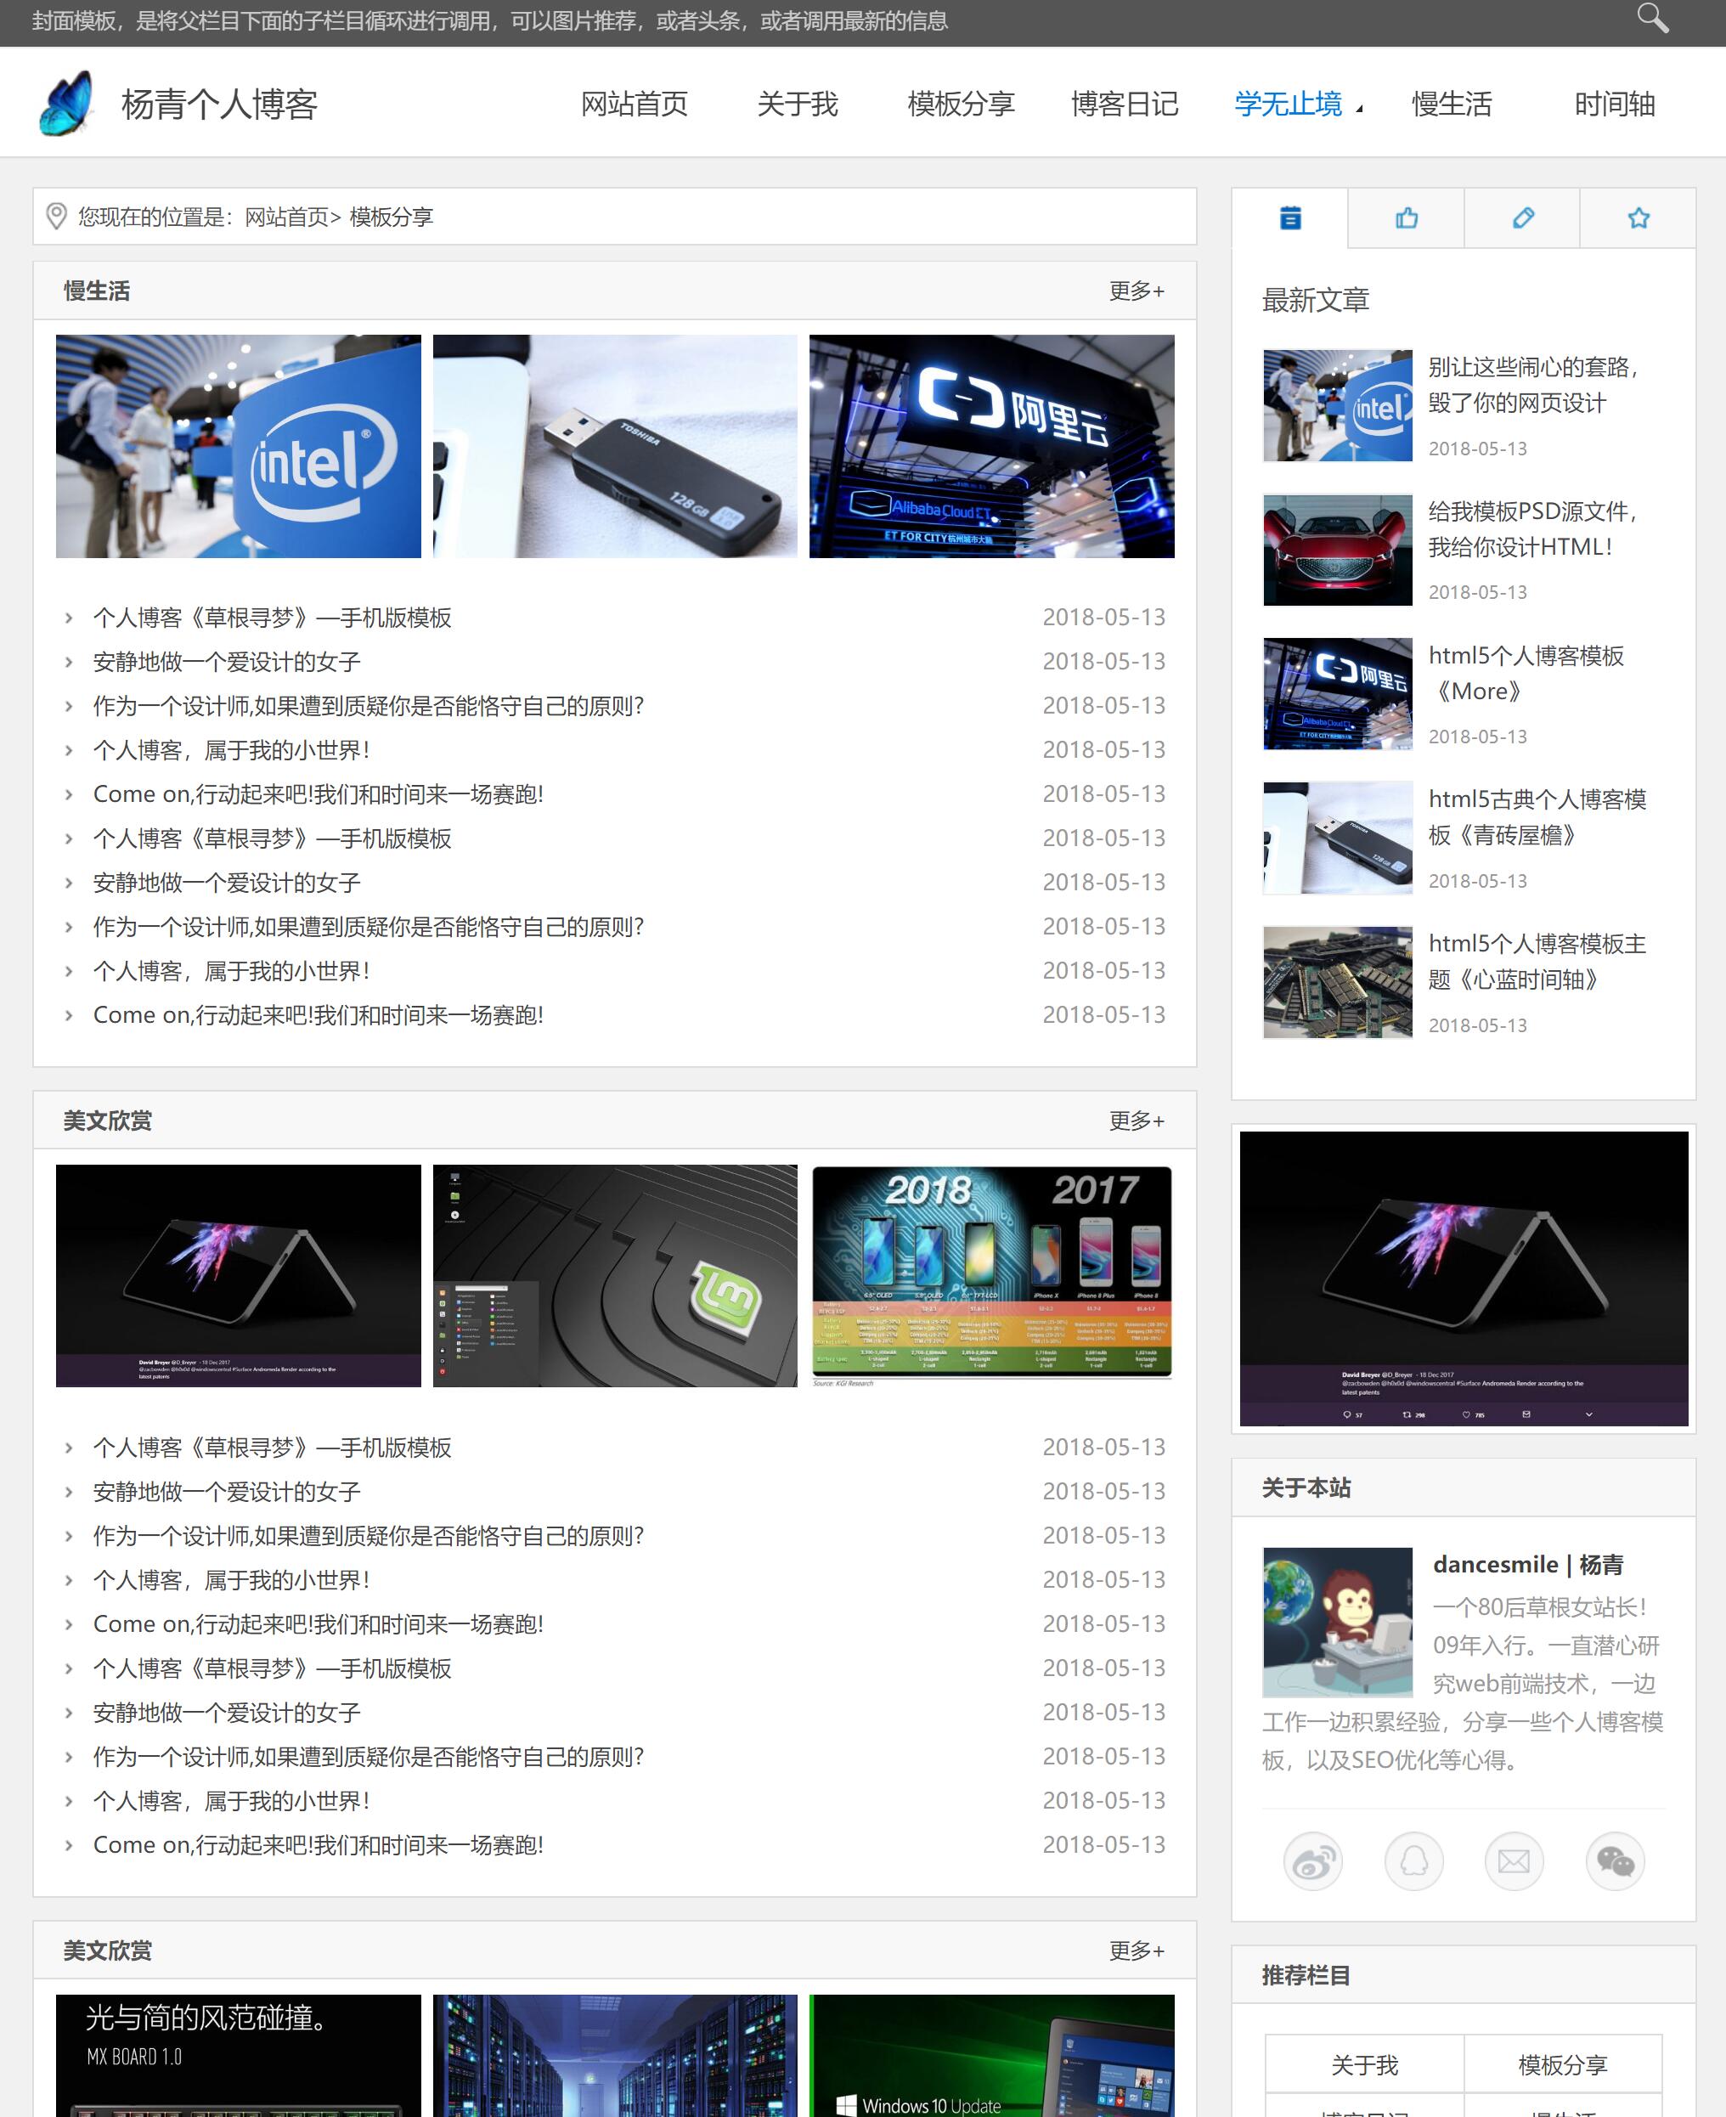Open the 博客日记 nav menu item
Viewport: 1726px width, 2117px height.
(1125, 104)
